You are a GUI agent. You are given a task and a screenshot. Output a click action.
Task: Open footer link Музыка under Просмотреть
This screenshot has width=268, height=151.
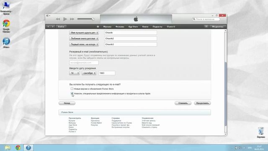pyautogui.click(x=72, y=121)
